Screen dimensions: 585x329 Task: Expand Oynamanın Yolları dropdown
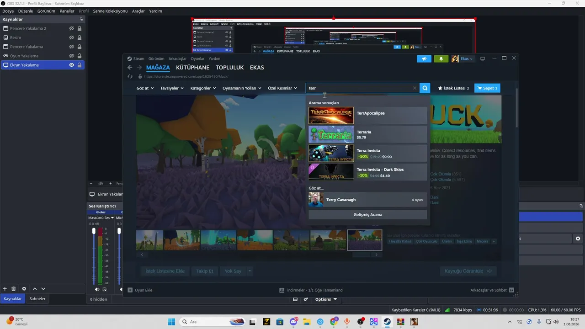coord(242,88)
